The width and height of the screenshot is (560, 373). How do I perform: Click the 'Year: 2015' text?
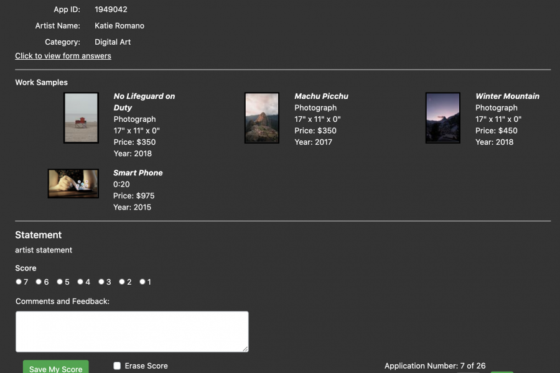[132, 207]
